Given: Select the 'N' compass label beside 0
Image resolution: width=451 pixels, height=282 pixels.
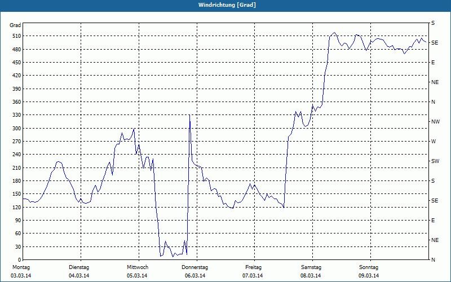Looking at the screenshot, I should point(433,260).
